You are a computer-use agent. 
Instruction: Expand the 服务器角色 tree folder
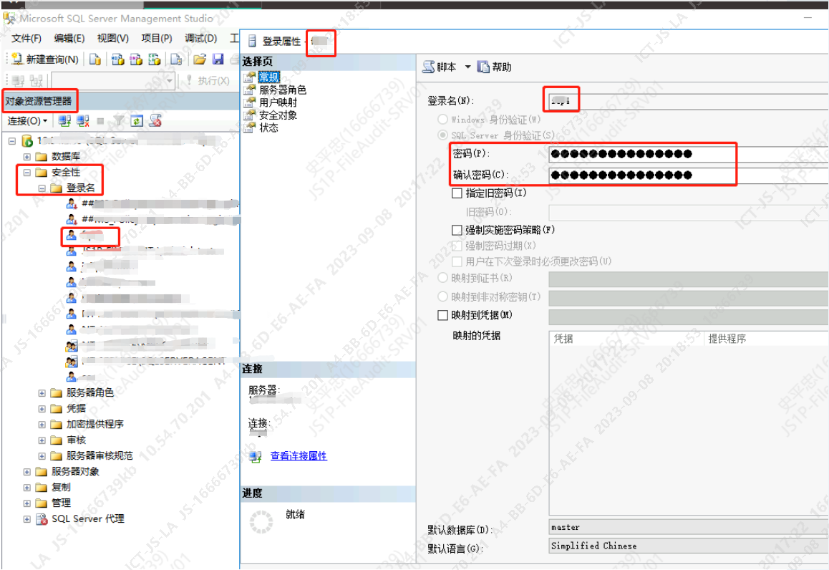pos(42,393)
